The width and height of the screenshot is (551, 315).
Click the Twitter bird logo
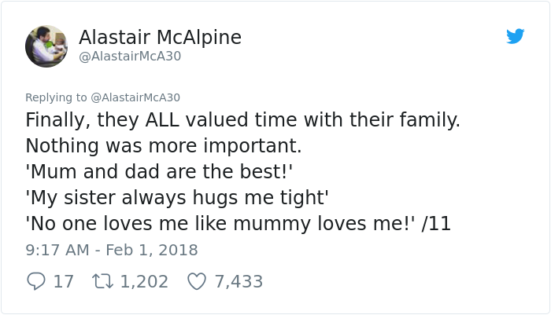516,36
